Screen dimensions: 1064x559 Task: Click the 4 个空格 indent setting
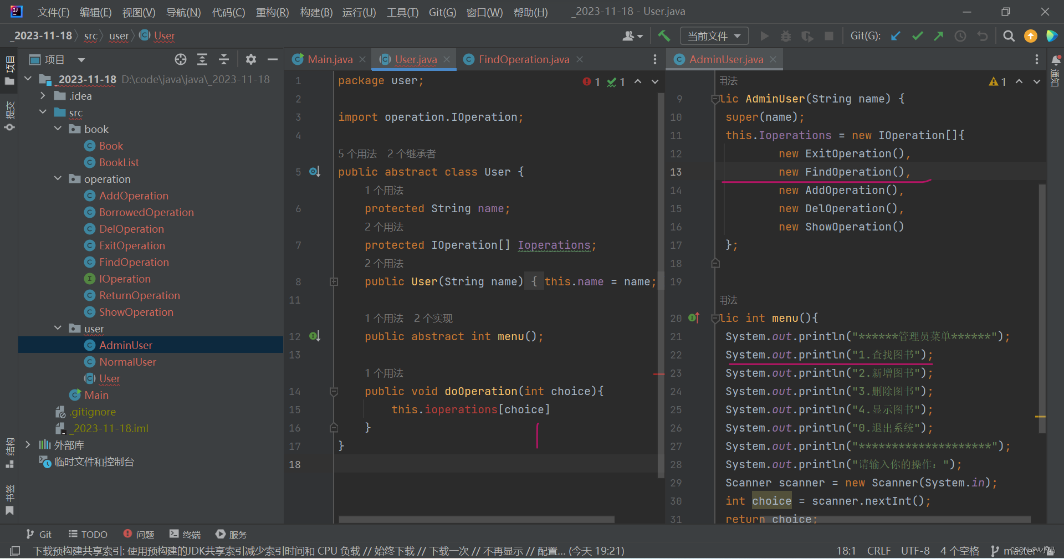coord(959,551)
